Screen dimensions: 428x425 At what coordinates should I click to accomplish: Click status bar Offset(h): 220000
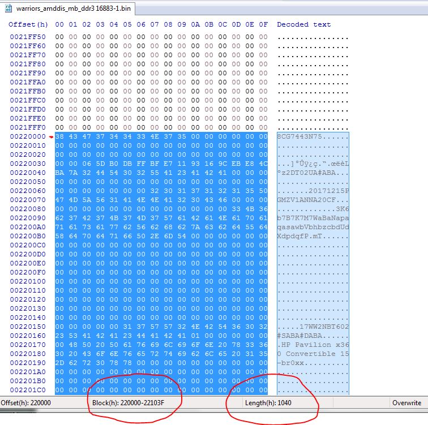point(26,403)
